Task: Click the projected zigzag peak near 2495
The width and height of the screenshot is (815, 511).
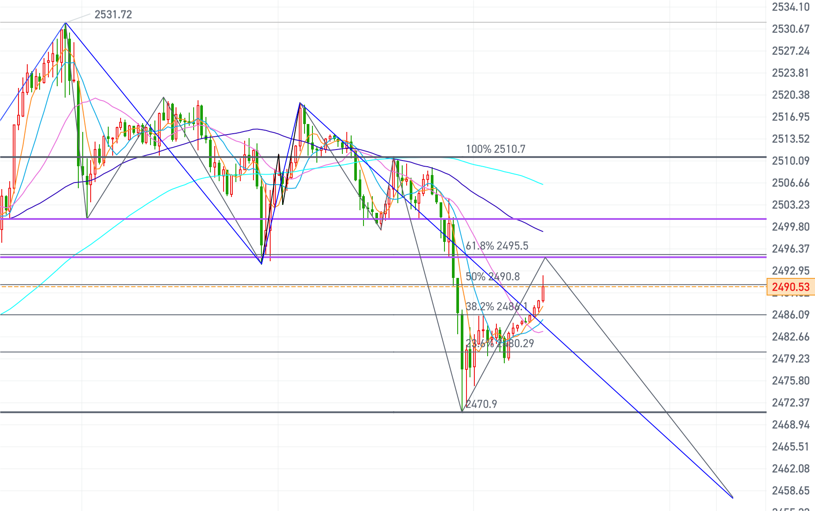Action: pos(545,258)
